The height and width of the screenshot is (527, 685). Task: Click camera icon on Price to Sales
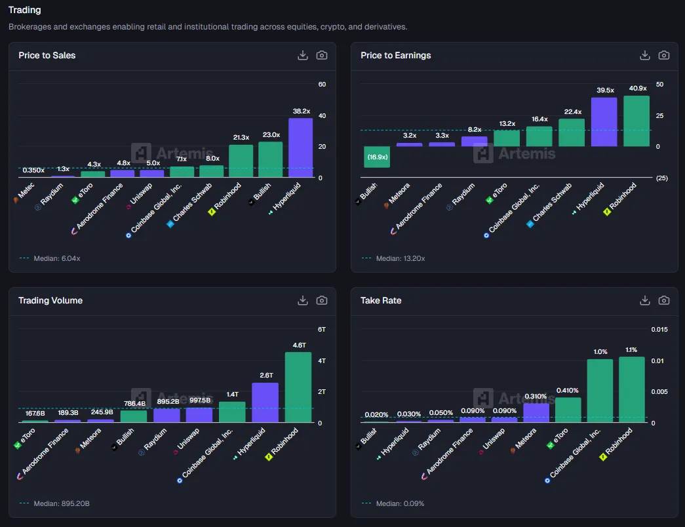322,56
